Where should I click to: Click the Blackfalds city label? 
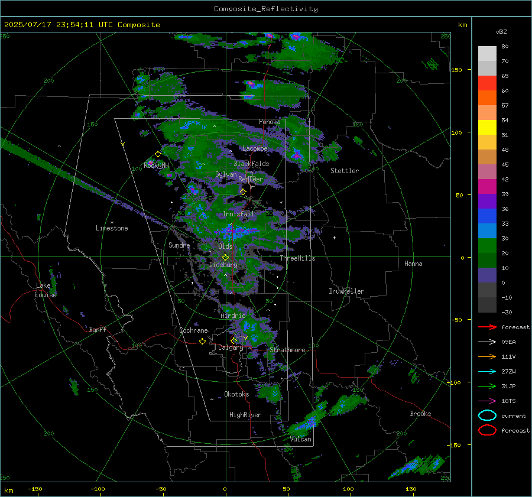click(251, 164)
